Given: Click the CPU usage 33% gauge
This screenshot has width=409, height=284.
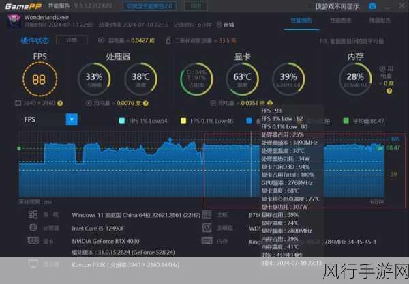Looking at the screenshot, I should (94, 79).
